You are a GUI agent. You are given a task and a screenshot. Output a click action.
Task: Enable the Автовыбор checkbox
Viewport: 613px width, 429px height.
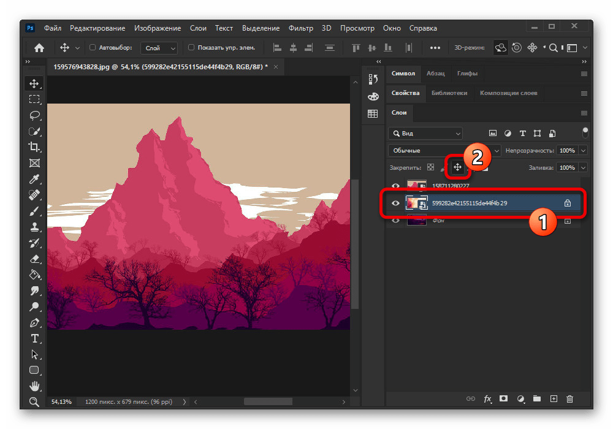93,47
